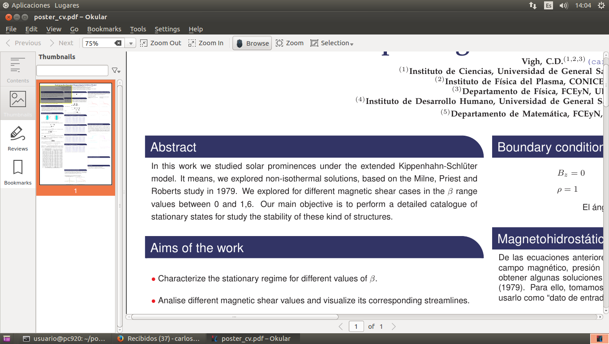Click the Zoom In toolbar button
Screen dimensions: 609x344
coord(206,43)
